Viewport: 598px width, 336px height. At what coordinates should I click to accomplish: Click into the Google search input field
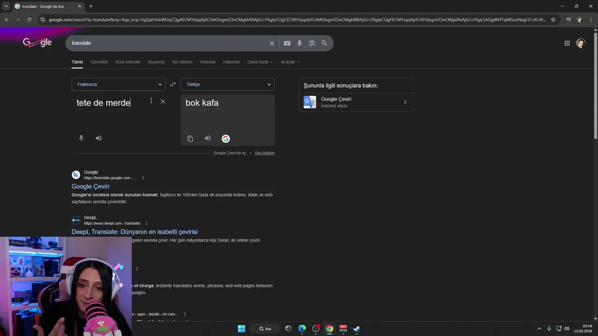tap(168, 43)
